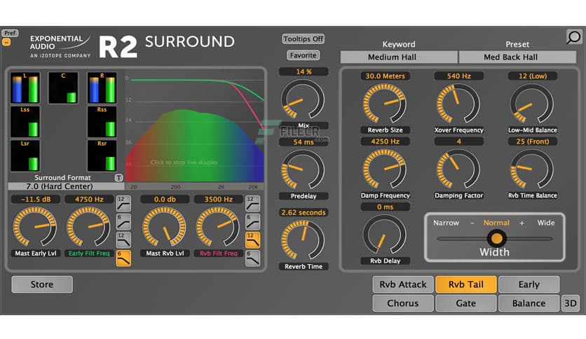Click the Normal label in Width control
This screenshot has height=339, width=586.
coord(496,223)
